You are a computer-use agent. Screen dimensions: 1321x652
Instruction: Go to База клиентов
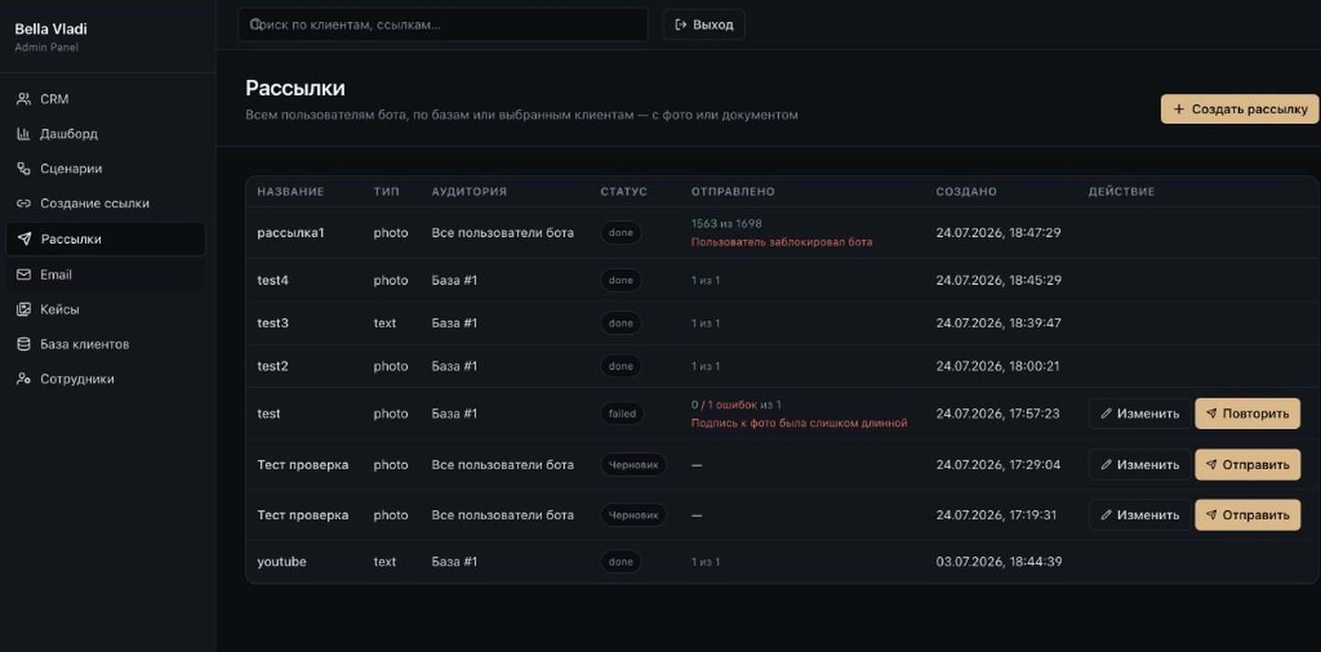coord(105,344)
